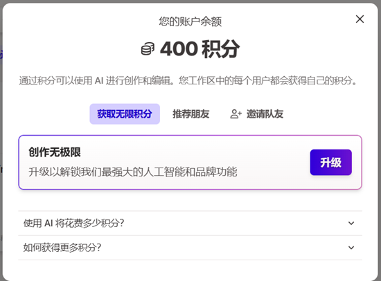Open the 如何获得更多积分? question row

(190, 248)
